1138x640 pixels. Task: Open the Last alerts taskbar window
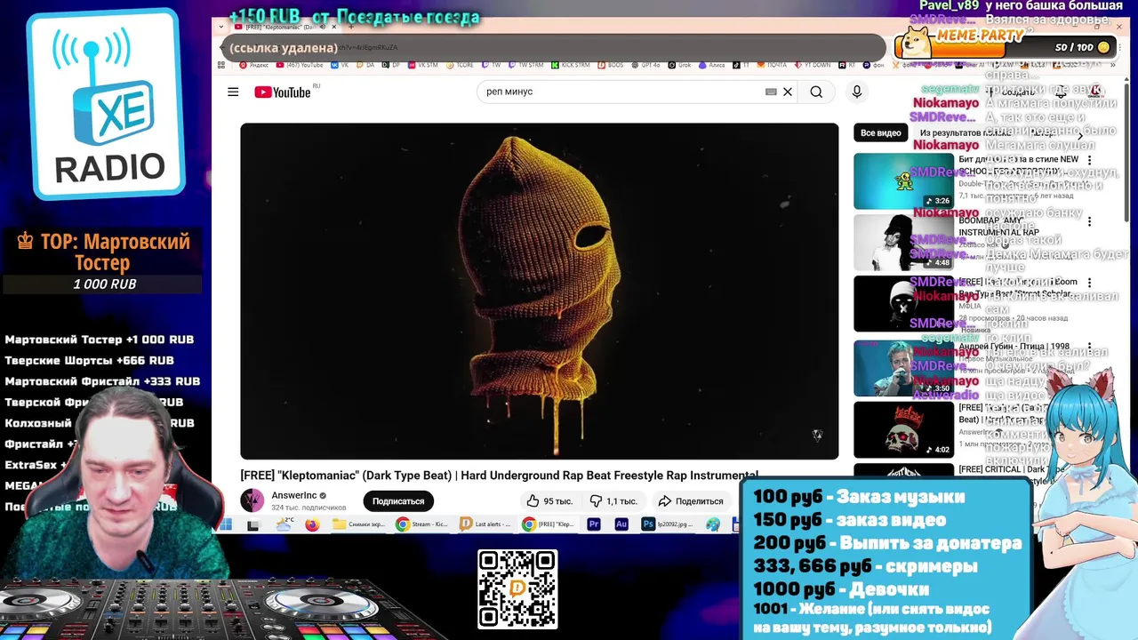[x=485, y=524]
